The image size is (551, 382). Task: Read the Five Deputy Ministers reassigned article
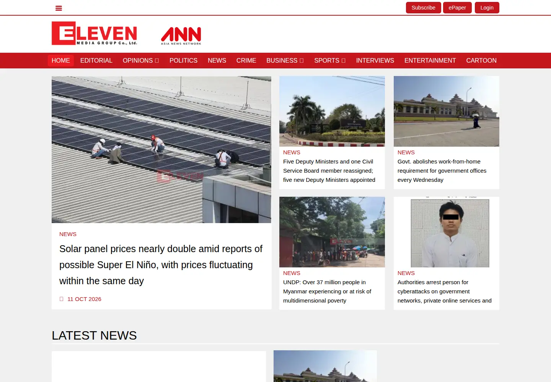[329, 171]
